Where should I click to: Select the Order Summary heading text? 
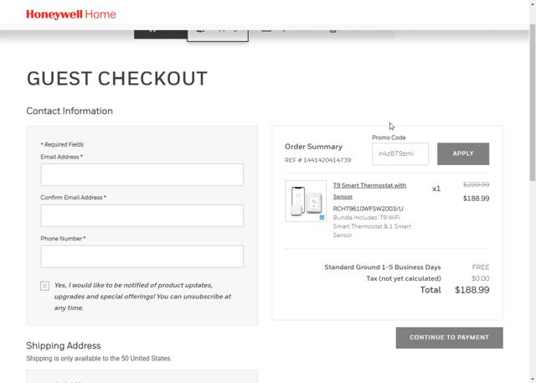tap(313, 147)
